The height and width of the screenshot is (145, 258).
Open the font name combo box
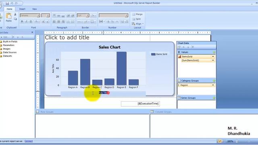click(x=30, y=15)
